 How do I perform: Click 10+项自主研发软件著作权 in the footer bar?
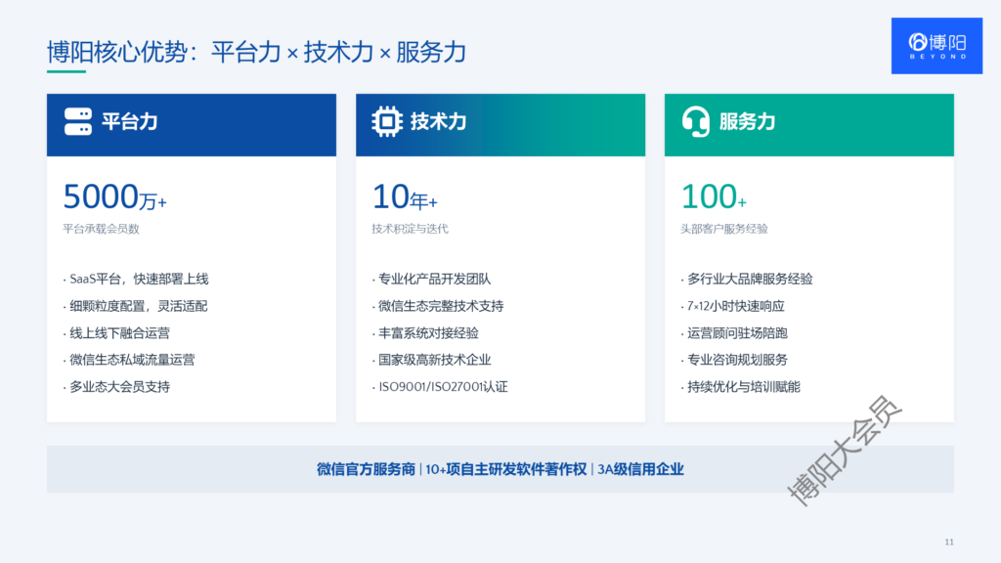click(505, 469)
